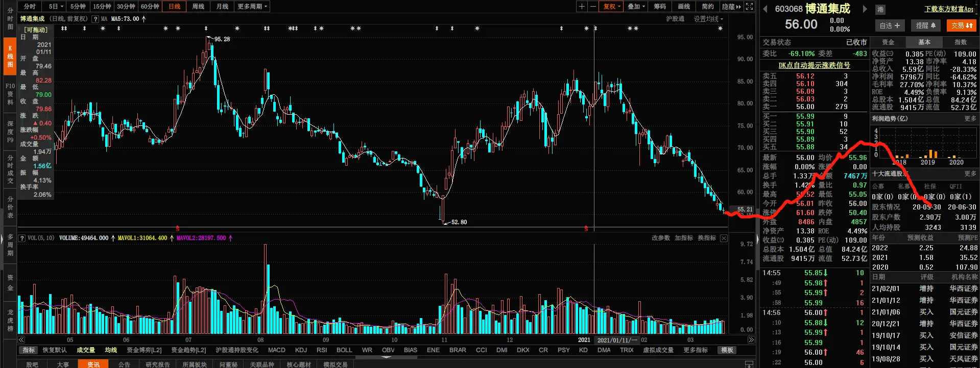Click red S marker near month 07
The height and width of the screenshot is (368, 980).
pos(178,228)
